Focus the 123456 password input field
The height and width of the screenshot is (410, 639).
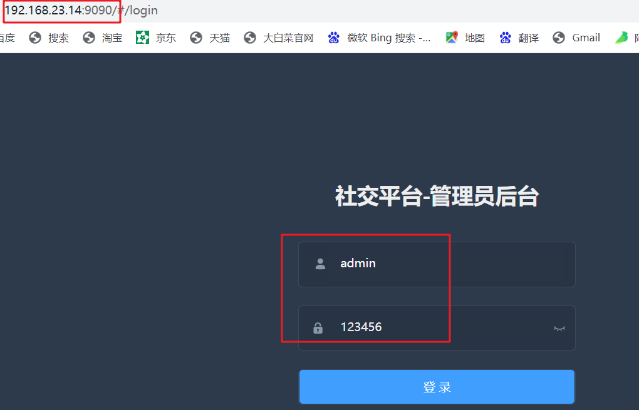(x=437, y=328)
